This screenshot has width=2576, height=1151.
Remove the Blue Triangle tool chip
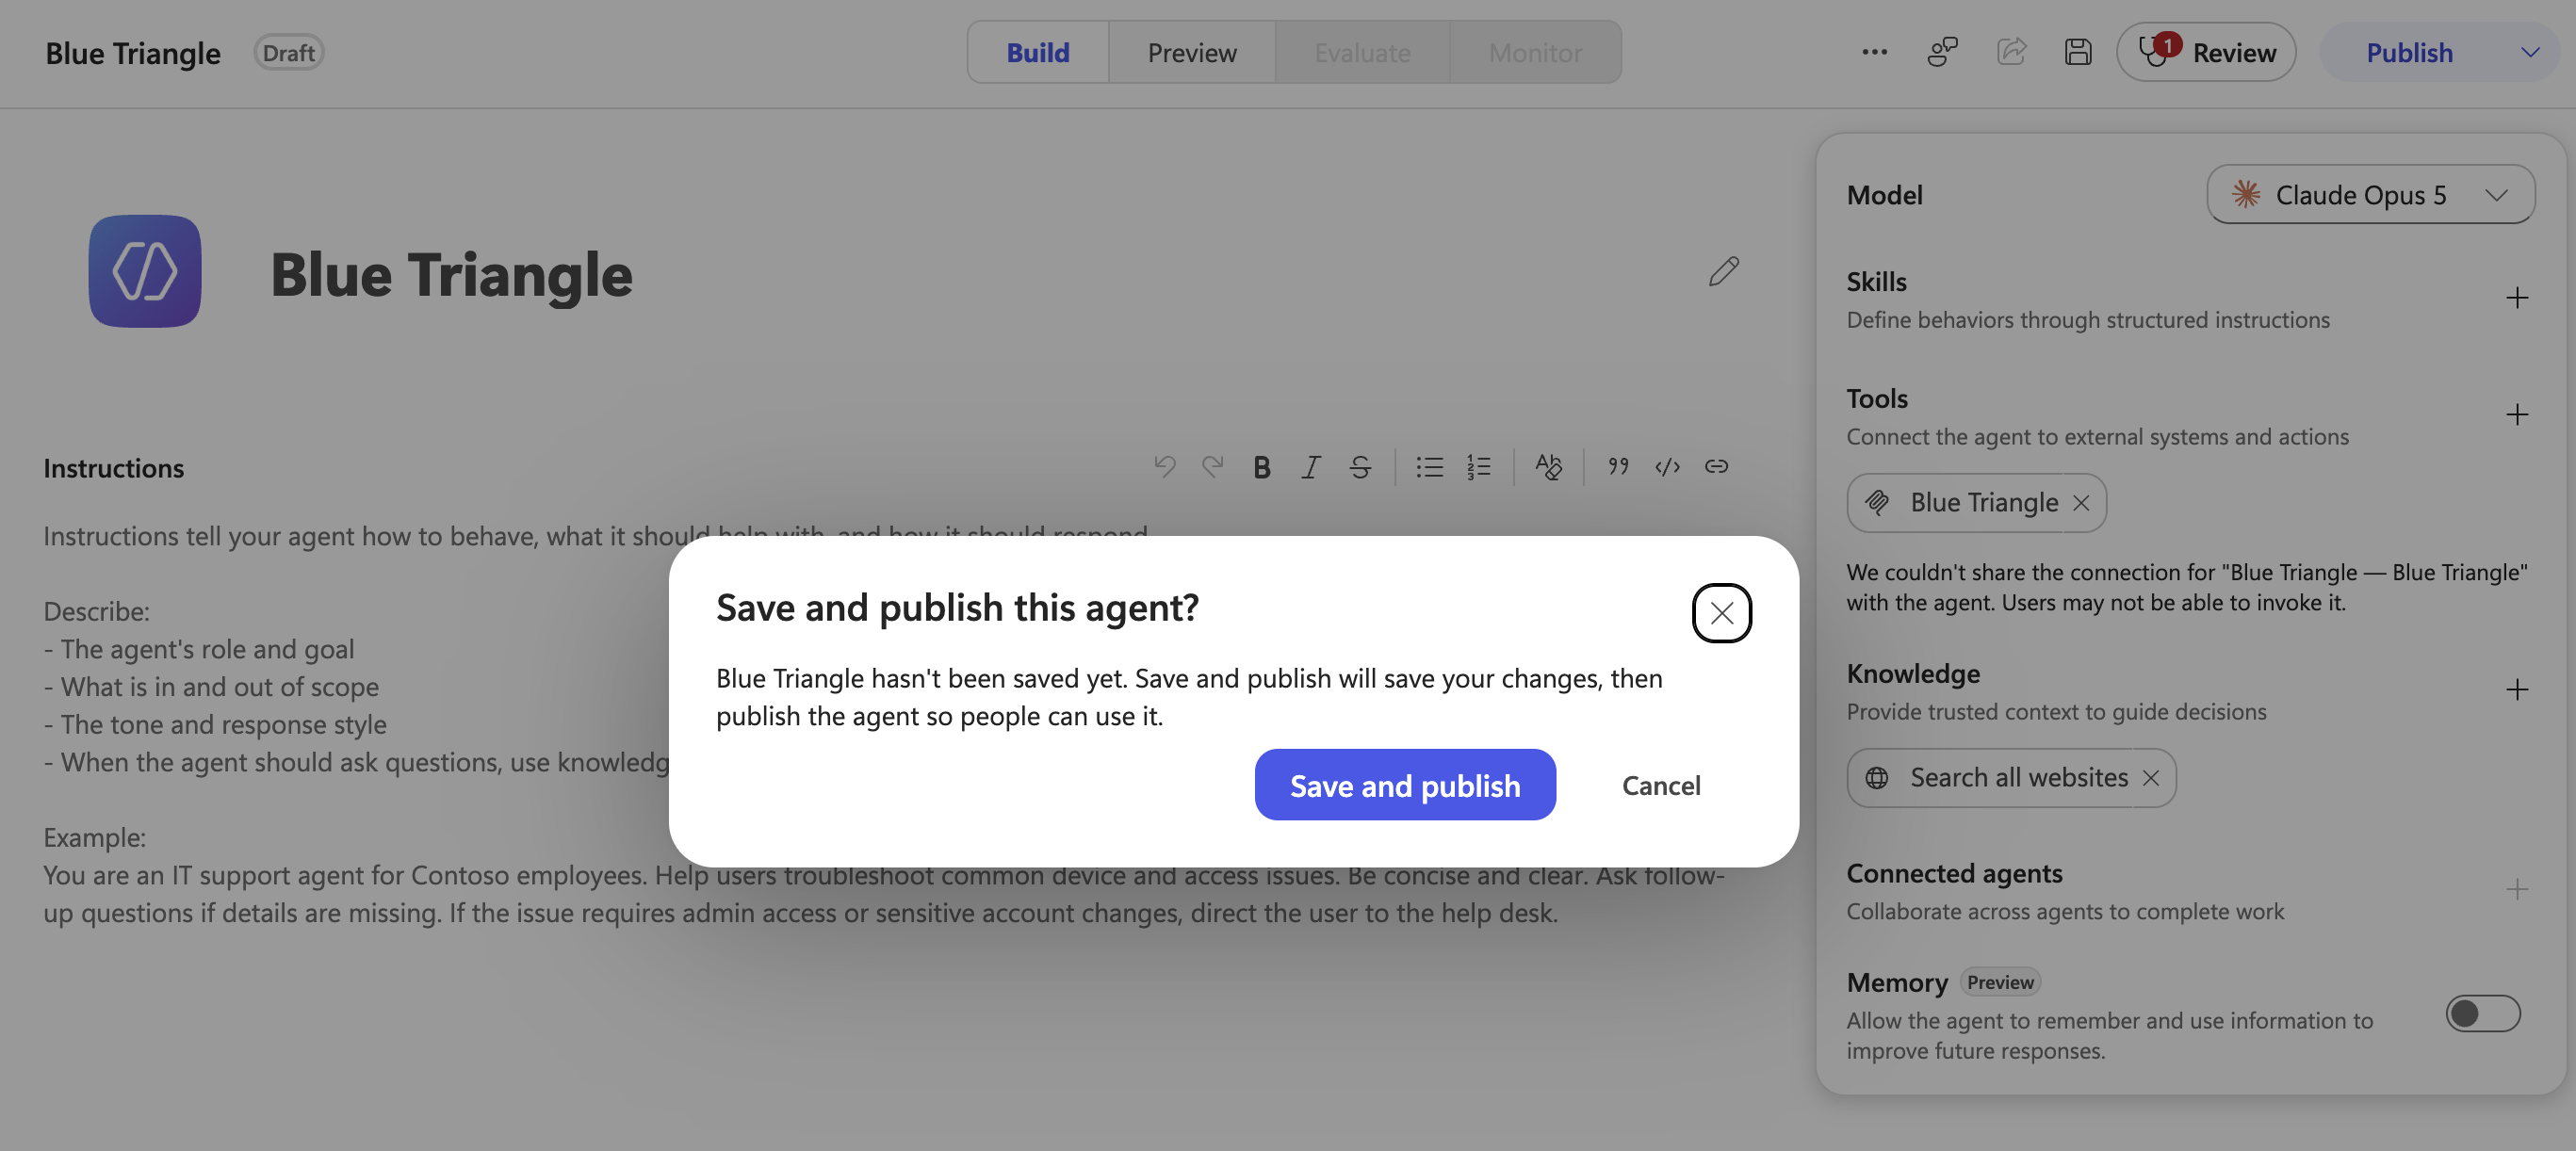tap(2081, 503)
